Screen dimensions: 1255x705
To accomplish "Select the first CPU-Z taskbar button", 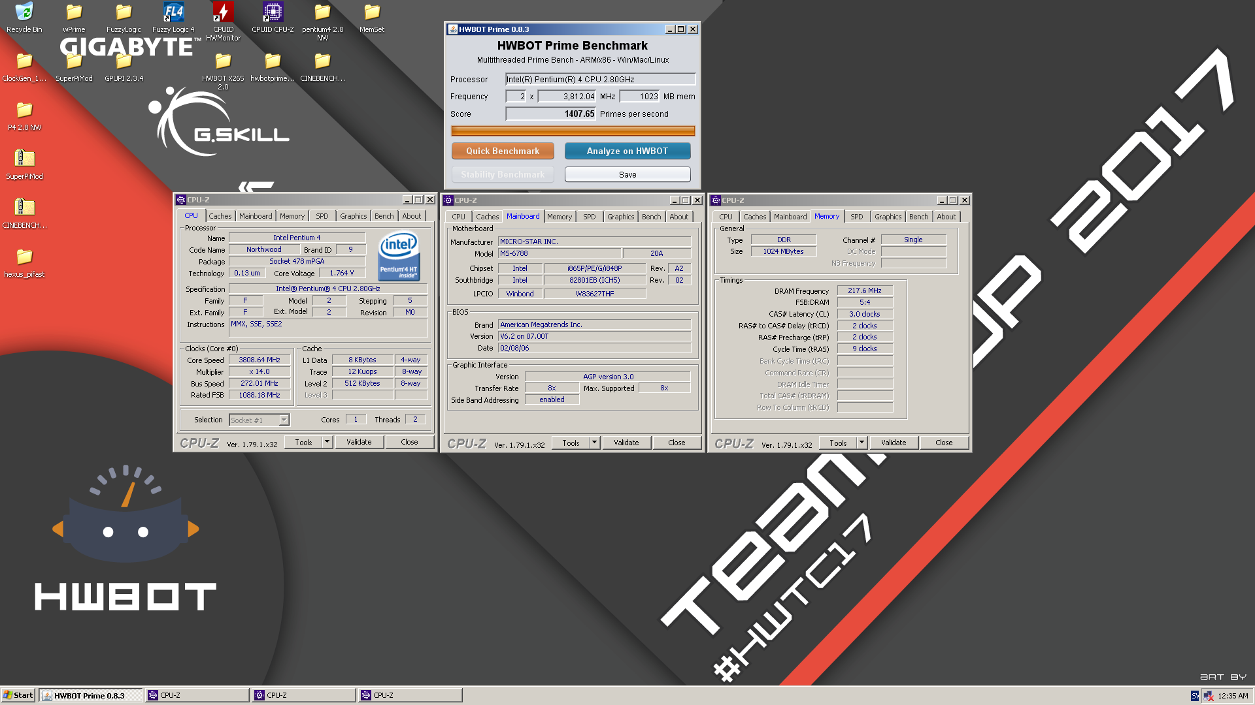I will tap(197, 695).
